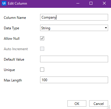This screenshot has width=111, height=109.
Task: Click the Unique label text
Action: coord(9,70)
